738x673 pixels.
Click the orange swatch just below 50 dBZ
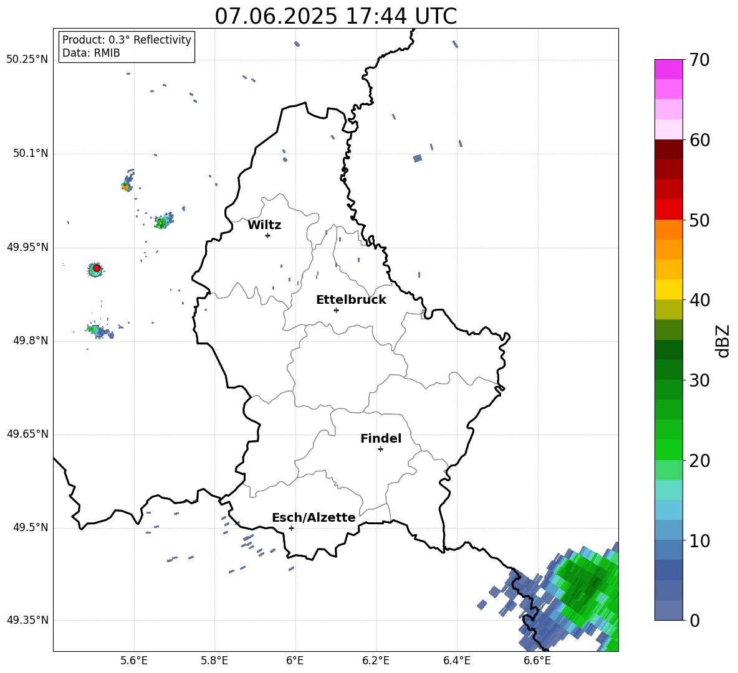(668, 229)
